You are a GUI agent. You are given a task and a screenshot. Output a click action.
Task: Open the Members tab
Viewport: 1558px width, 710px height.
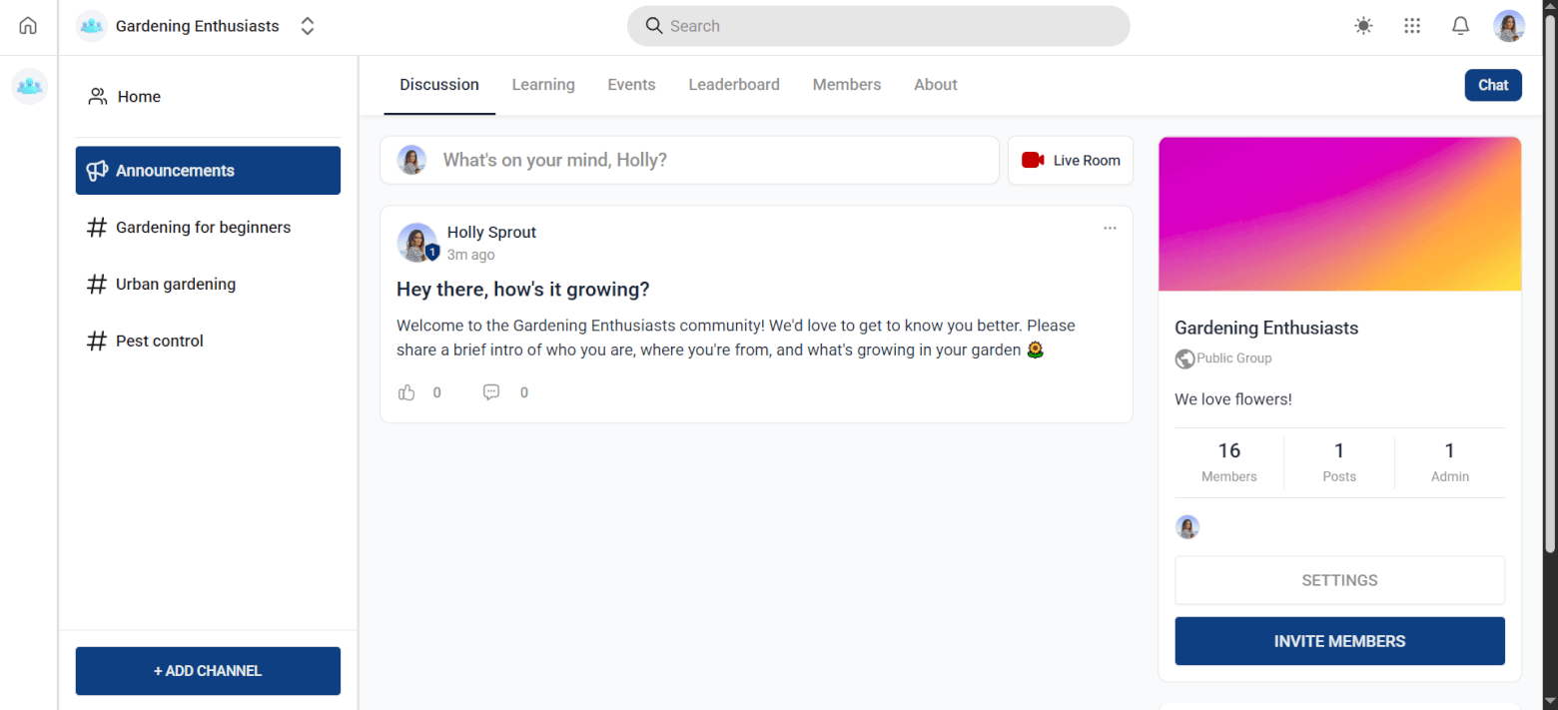846,85
